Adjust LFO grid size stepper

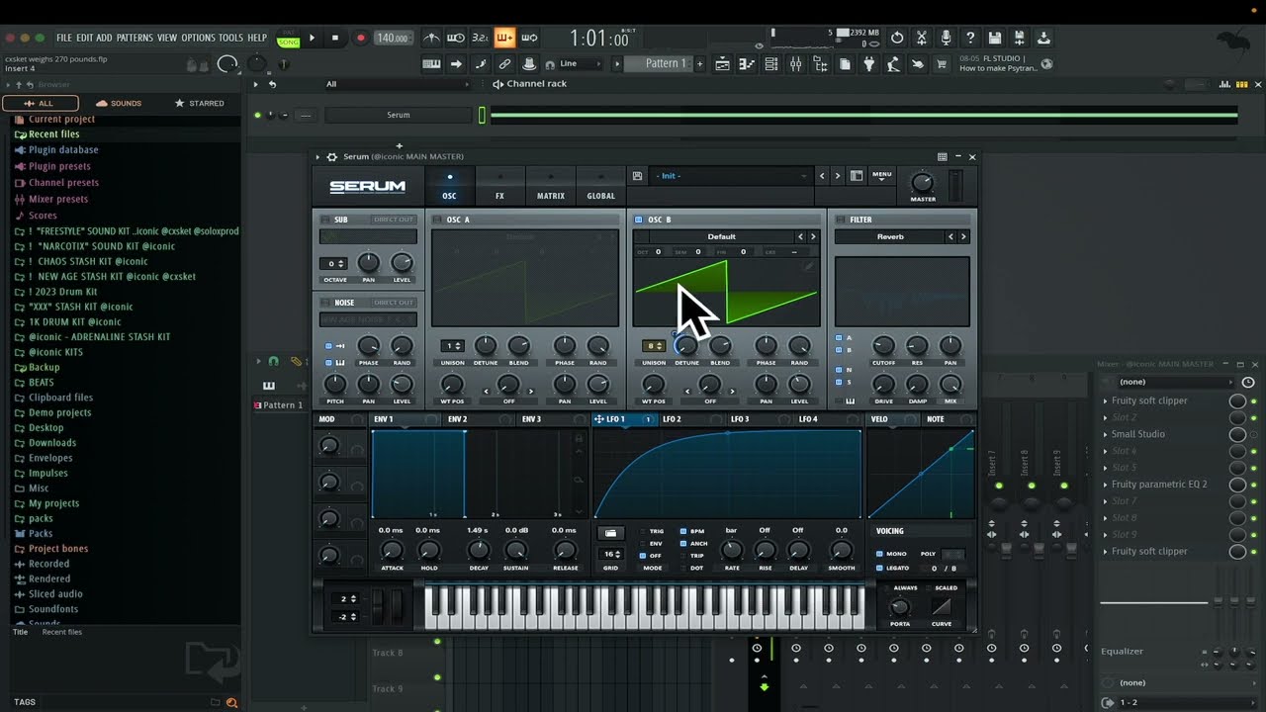pyautogui.click(x=612, y=554)
